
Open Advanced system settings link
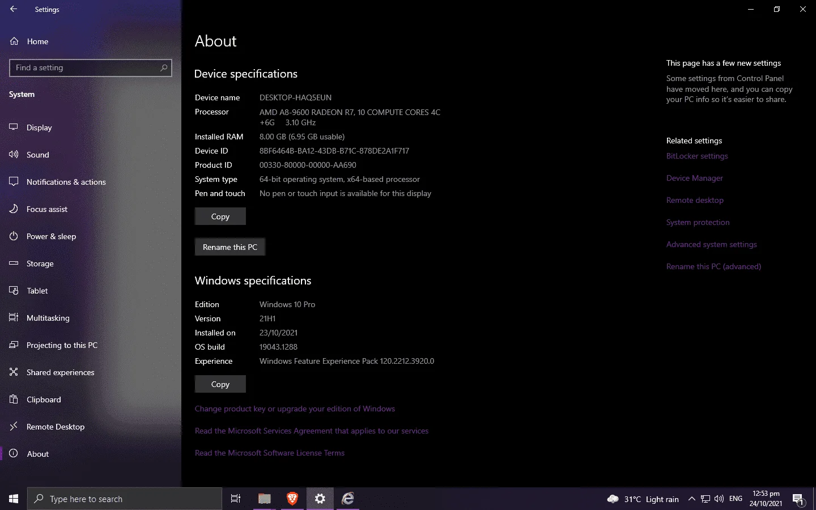pyautogui.click(x=712, y=244)
